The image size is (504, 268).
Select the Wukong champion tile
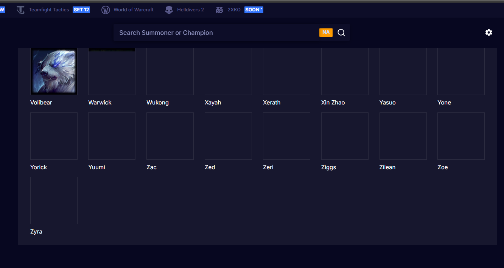(x=170, y=71)
